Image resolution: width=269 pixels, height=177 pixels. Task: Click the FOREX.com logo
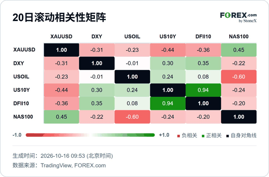pos(239,17)
